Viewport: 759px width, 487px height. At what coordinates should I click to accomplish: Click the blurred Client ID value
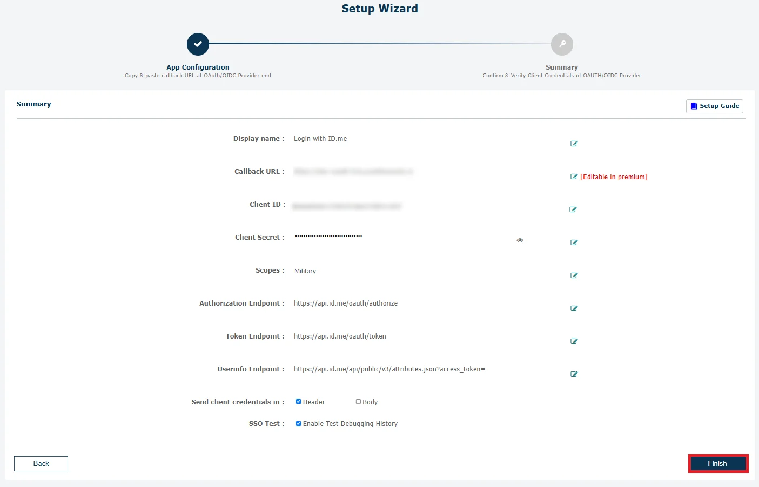[347, 206]
